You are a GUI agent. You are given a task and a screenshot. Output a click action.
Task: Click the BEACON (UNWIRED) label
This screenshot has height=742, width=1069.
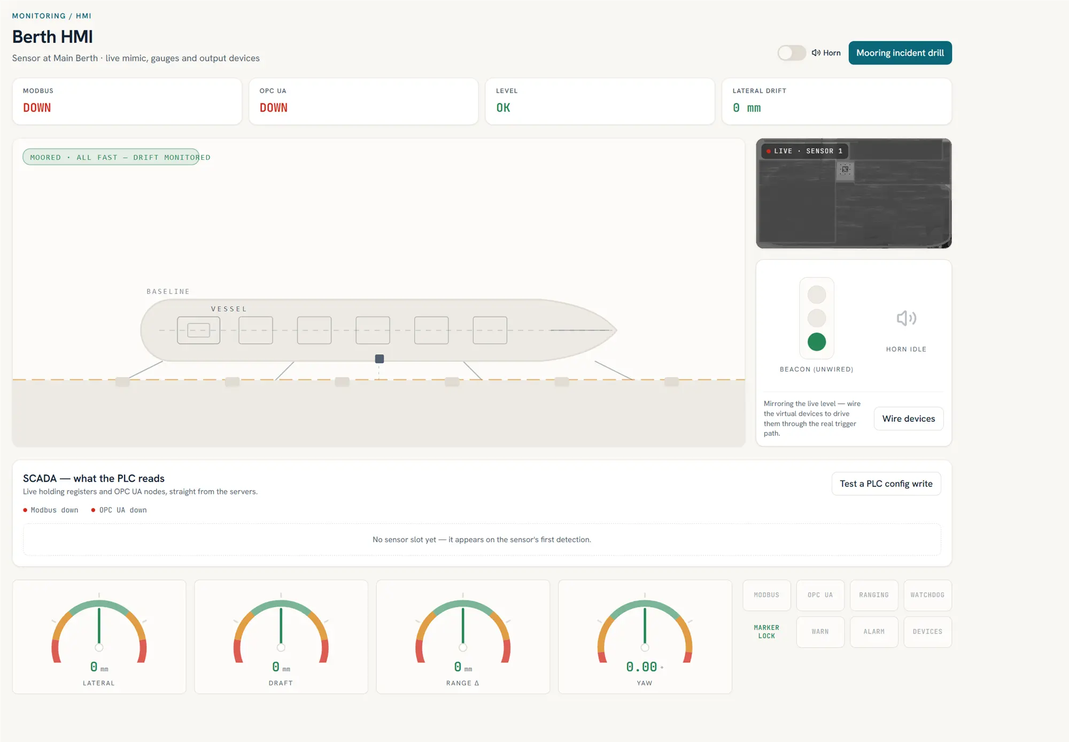[x=817, y=369]
